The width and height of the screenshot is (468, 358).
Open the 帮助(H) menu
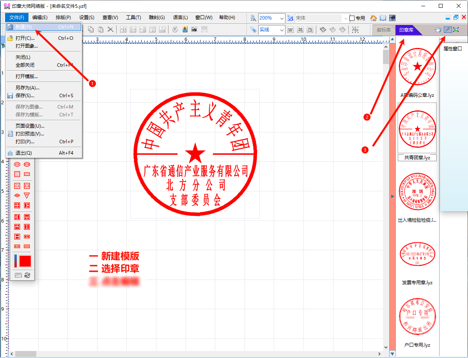pos(227,18)
